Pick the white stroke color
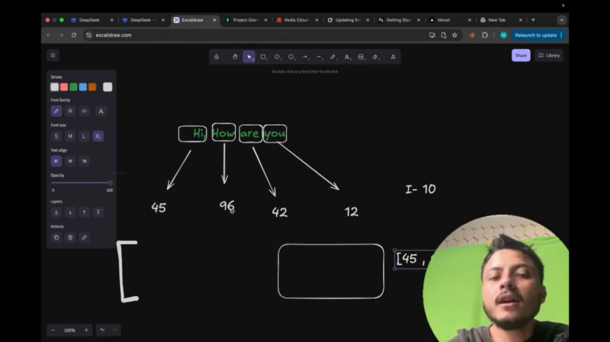610x342 pixels. [54, 87]
